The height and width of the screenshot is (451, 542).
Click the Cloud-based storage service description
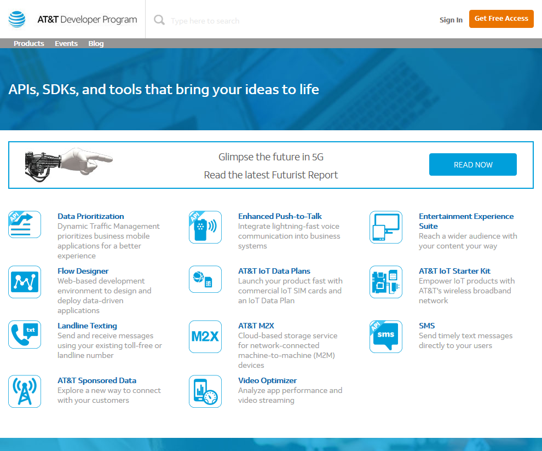(x=287, y=350)
